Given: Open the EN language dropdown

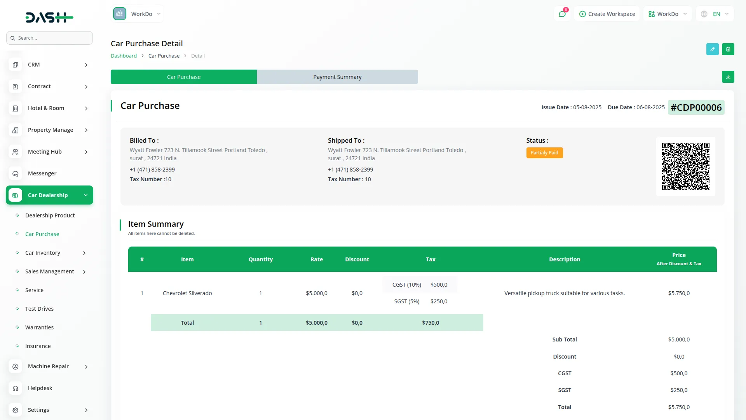Looking at the screenshot, I should [x=716, y=14].
